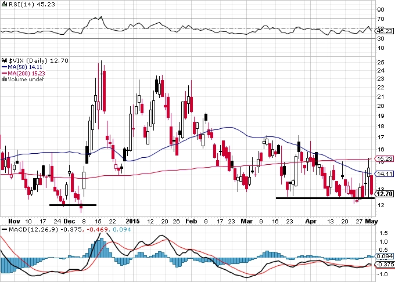Image resolution: width=395 pixels, height=282 pixels.
Task: Select the 15.23 MA(200) value tag
Action: pos(385,159)
